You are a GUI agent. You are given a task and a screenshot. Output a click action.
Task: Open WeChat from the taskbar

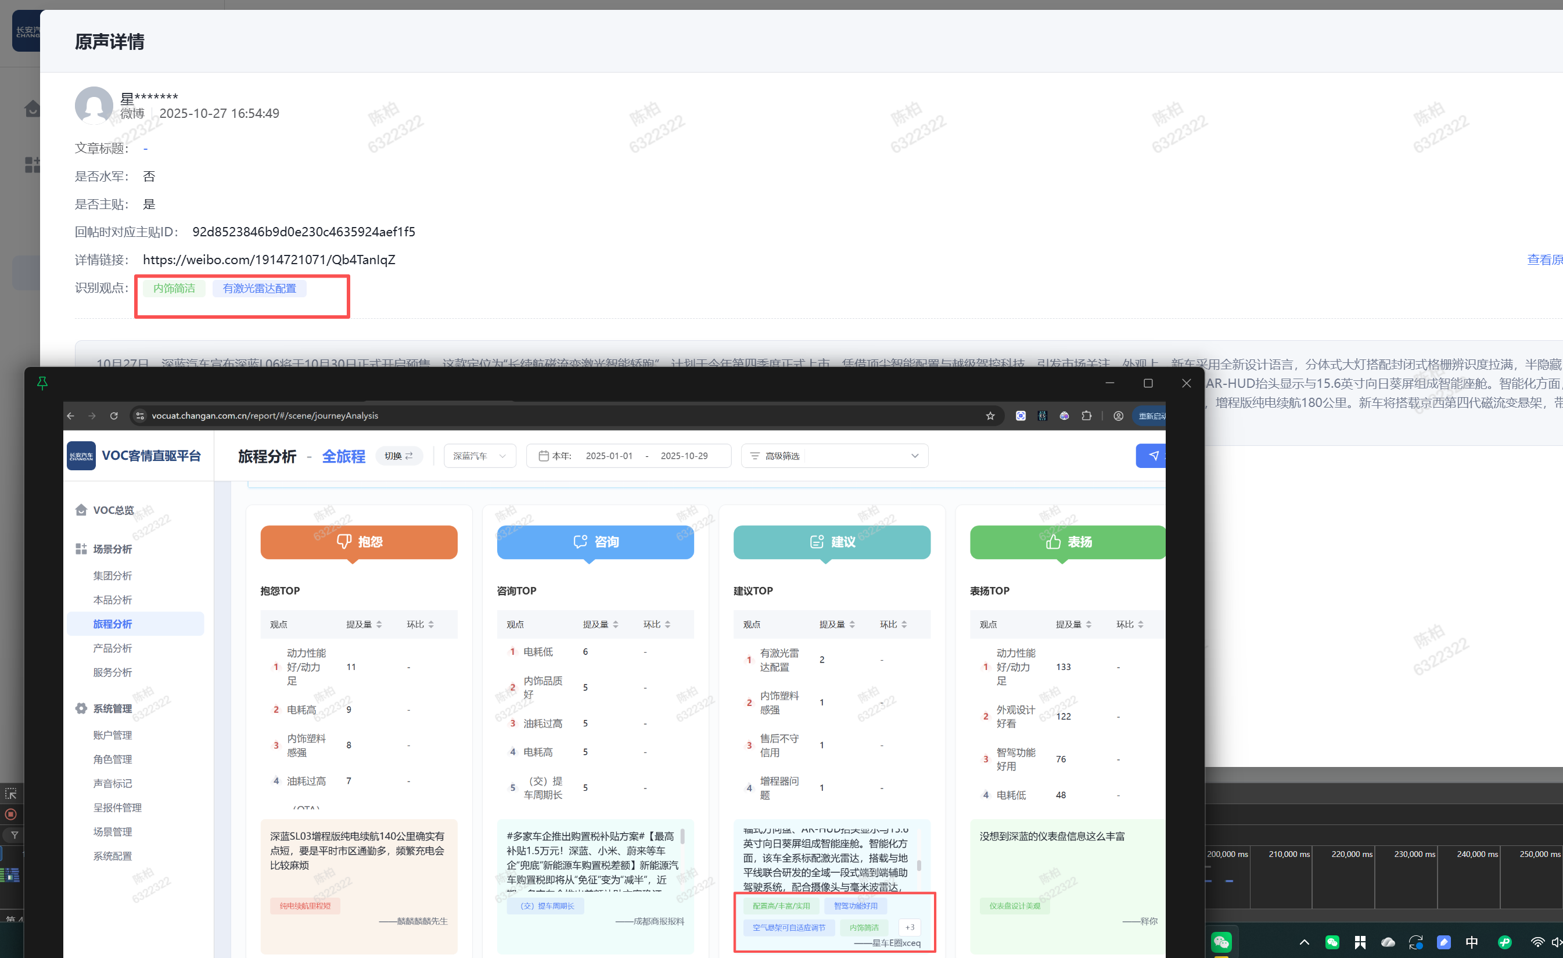1221,942
